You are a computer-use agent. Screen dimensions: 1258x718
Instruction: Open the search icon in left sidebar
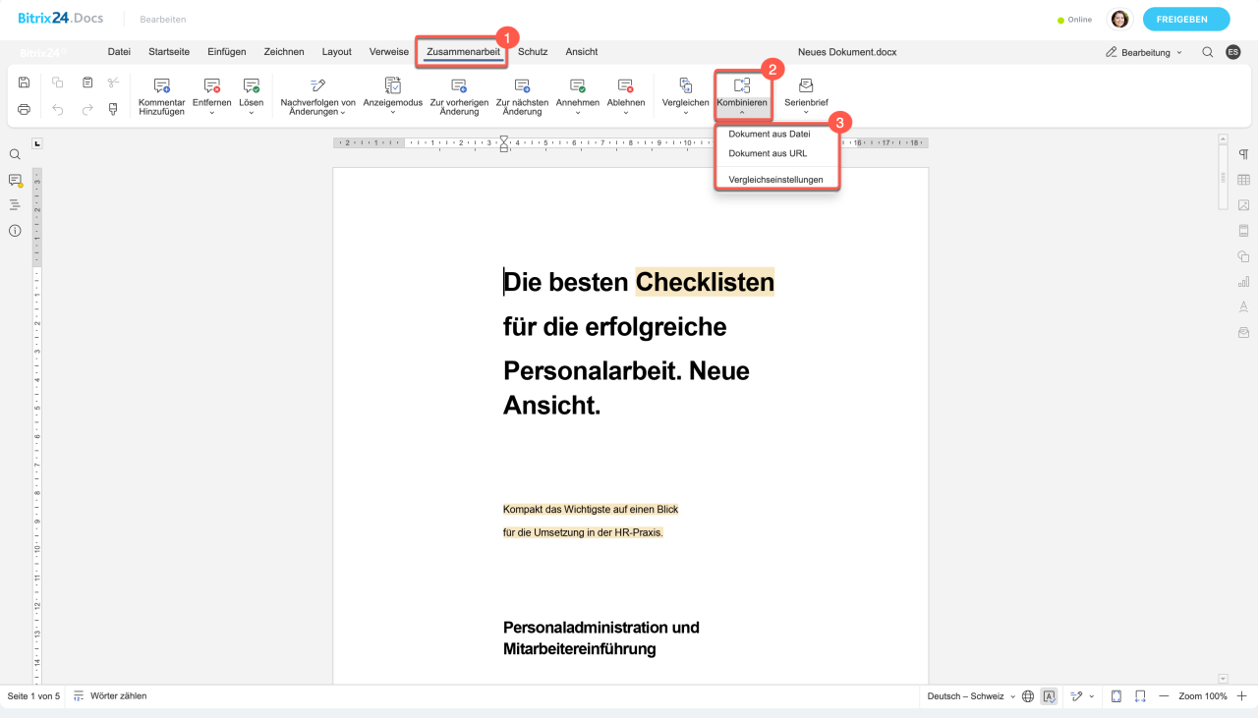15,154
